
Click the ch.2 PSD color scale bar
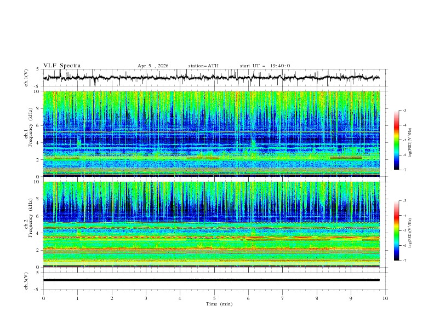(396, 230)
